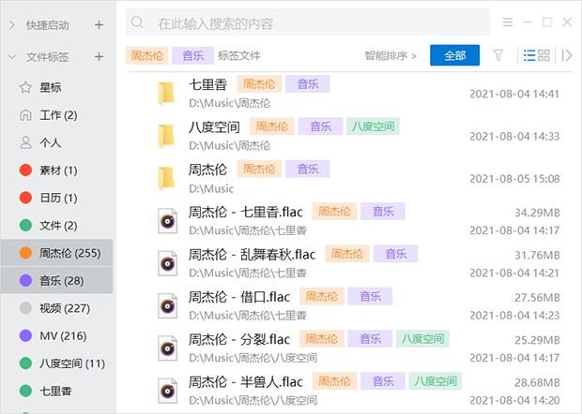Click the 周杰伦 filter tag chip
This screenshot has width=582, height=414.
[147, 55]
